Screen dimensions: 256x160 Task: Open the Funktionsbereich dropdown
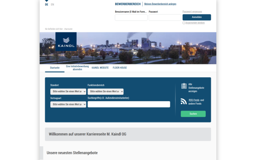(106, 92)
